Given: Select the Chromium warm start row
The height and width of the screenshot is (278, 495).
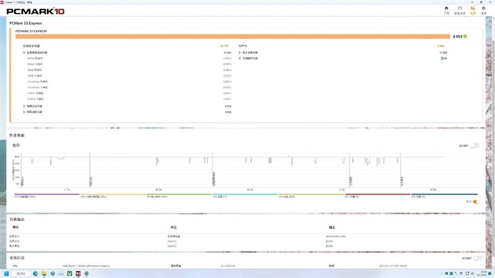Looking at the screenshot, I should (129, 82).
